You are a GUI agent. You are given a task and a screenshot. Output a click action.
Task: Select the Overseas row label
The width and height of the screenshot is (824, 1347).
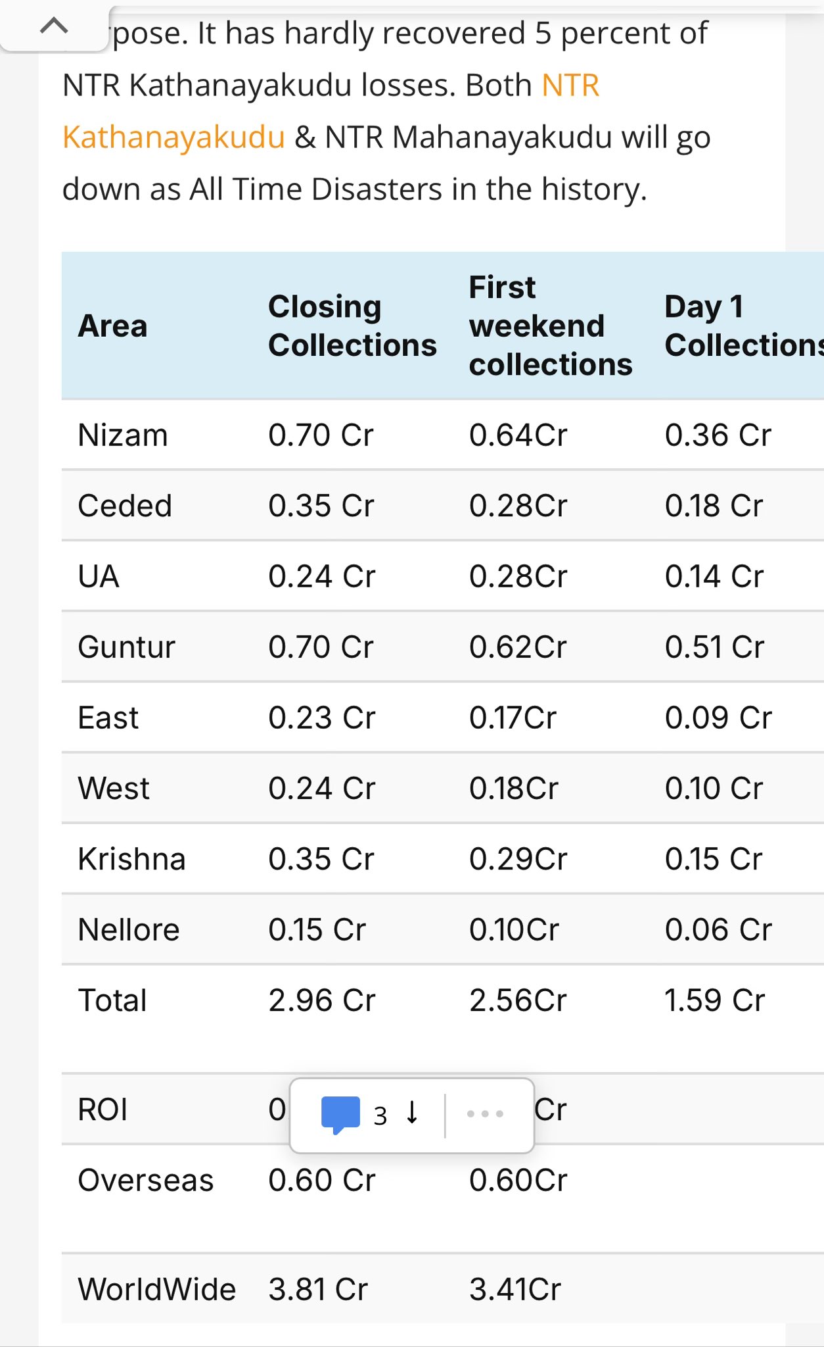[146, 1181]
